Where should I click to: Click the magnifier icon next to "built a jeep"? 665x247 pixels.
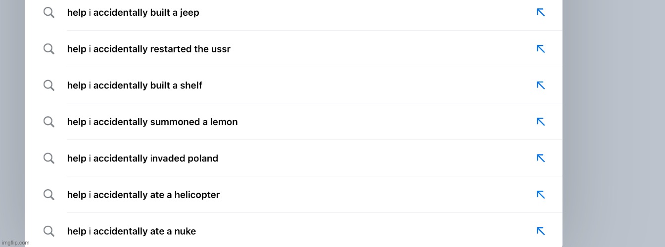click(x=48, y=12)
